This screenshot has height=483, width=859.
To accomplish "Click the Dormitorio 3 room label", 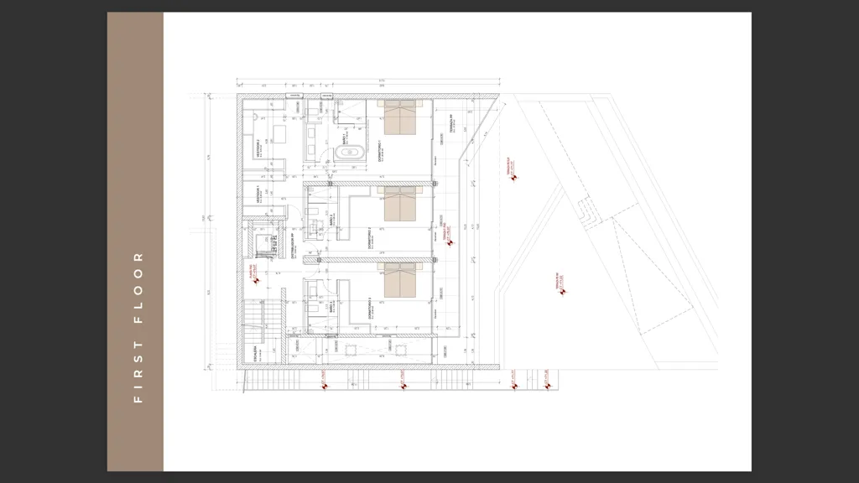I will click(x=370, y=309).
